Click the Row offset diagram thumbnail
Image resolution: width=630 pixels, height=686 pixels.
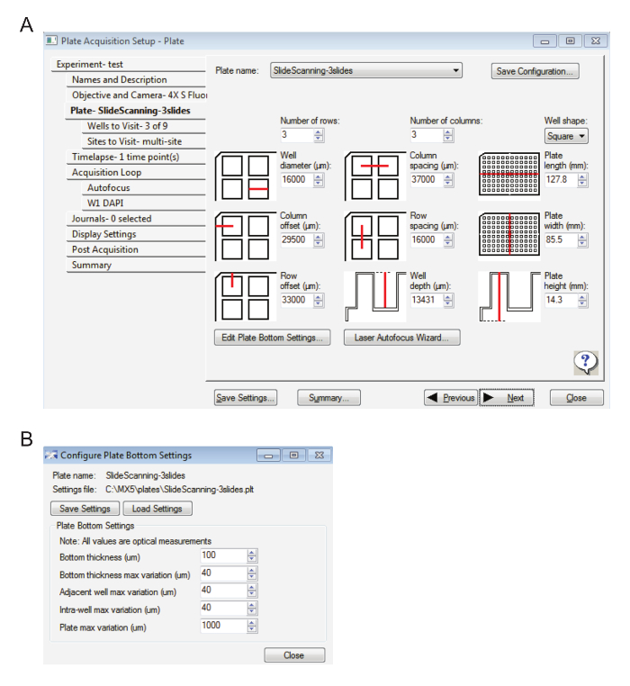tap(246, 296)
